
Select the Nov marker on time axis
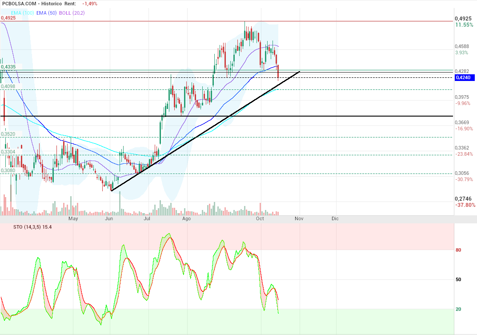[299, 219]
